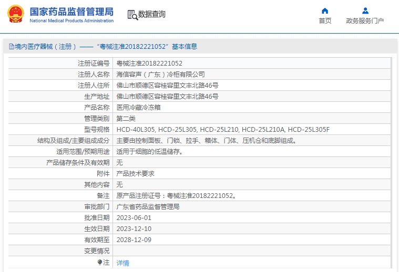Select 无 in 其他内容 row
399x272 pixels.
click(120, 184)
